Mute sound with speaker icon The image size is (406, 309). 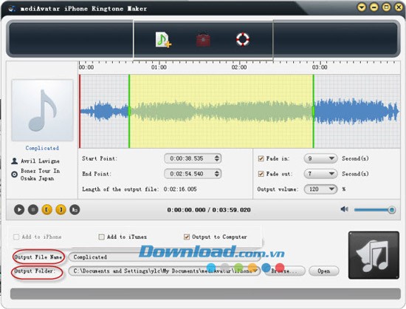345,209
